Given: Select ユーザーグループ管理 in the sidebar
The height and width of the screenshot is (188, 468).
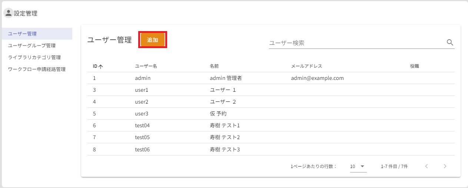Looking at the screenshot, I should coord(31,46).
